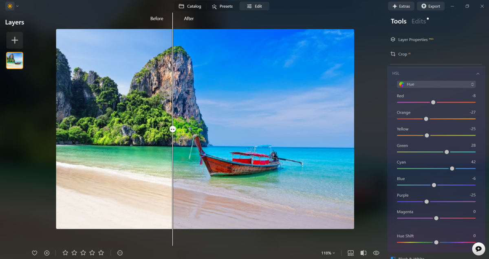Add a new layer with plus button
Image resolution: width=489 pixels, height=259 pixels.
point(15,40)
